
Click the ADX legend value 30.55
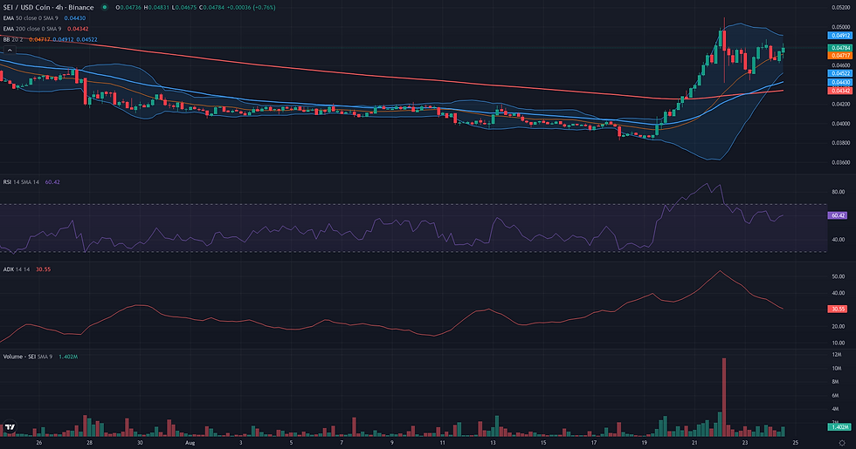click(x=43, y=269)
